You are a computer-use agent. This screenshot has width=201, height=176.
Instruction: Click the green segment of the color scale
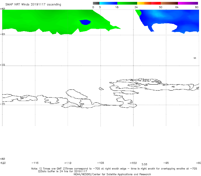click(127, 3)
